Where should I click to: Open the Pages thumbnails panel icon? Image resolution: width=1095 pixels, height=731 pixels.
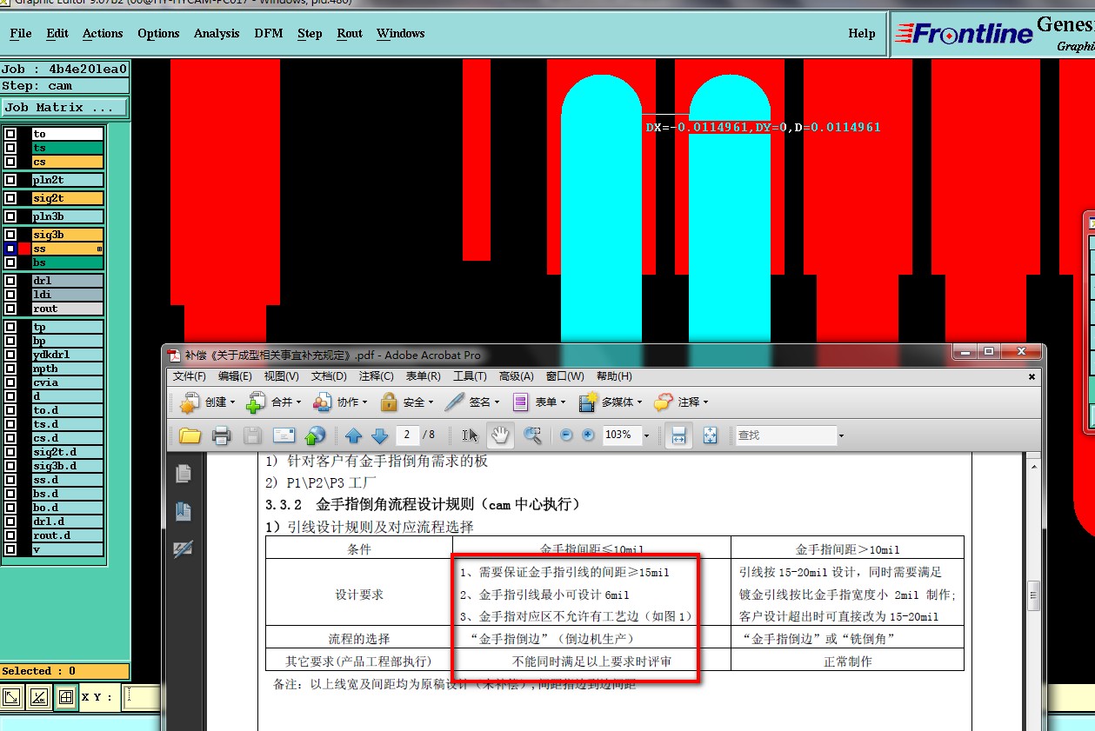coord(183,474)
